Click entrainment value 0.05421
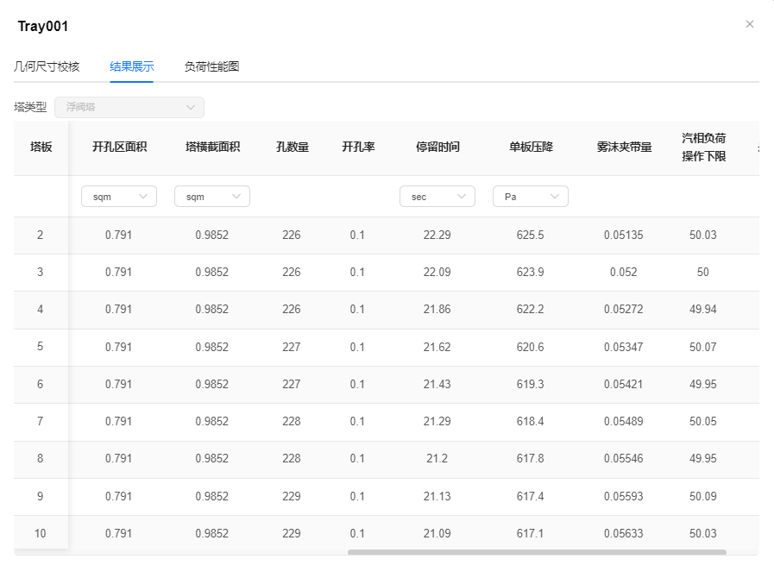Image resolution: width=774 pixels, height=578 pixels. 624,384
